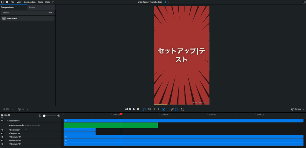The width and height of the screenshot is (306, 148).
Task: Jump to the first frame
Action: click(x=126, y=109)
